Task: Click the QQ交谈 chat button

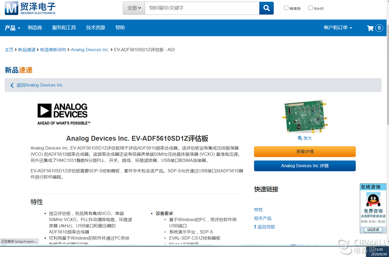Action: point(373,230)
